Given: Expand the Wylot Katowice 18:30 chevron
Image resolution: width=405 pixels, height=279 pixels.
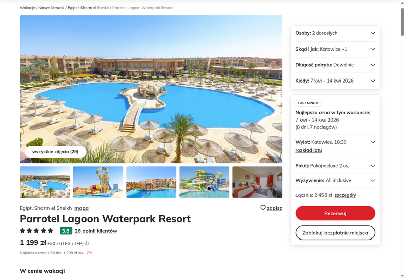Looking at the screenshot, I should 373,142.
